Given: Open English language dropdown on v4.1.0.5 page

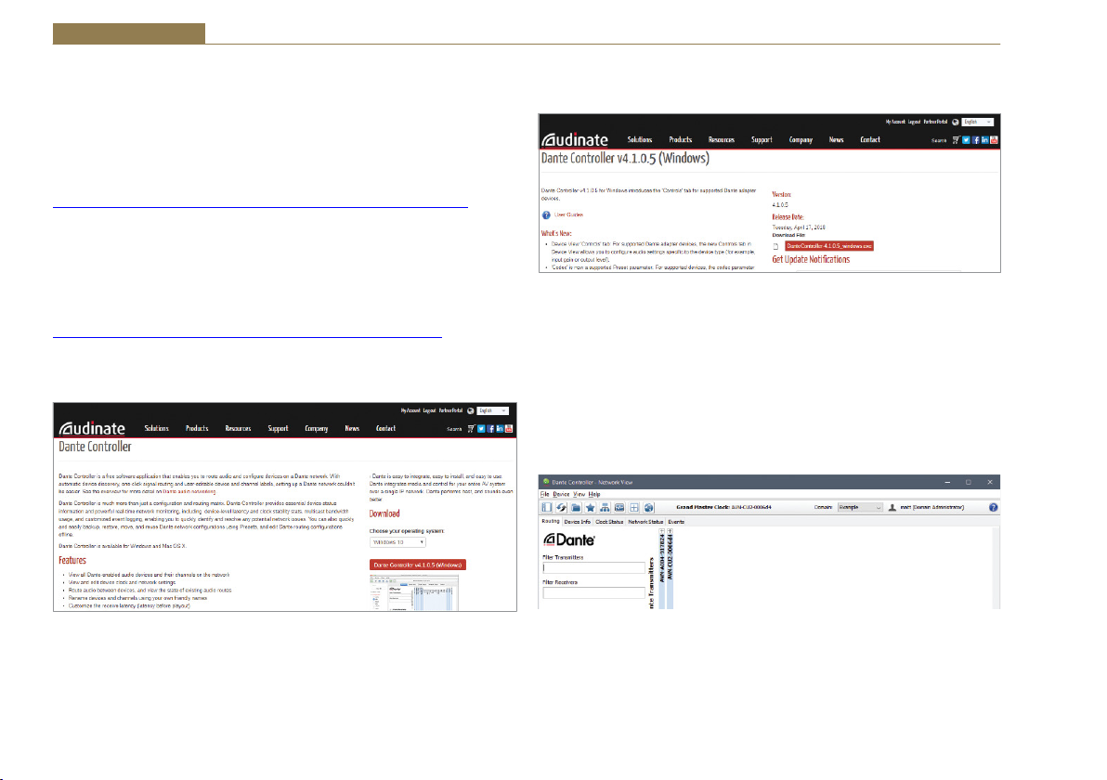Looking at the screenshot, I should pos(978,123).
